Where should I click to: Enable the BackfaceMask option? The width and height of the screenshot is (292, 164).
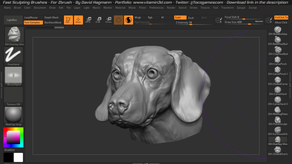53,22
